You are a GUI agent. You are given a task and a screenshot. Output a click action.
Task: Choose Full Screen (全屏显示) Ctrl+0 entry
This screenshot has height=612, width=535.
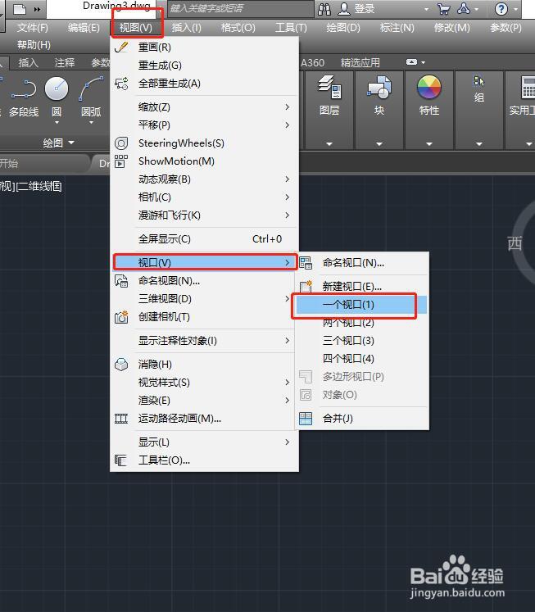(205, 239)
